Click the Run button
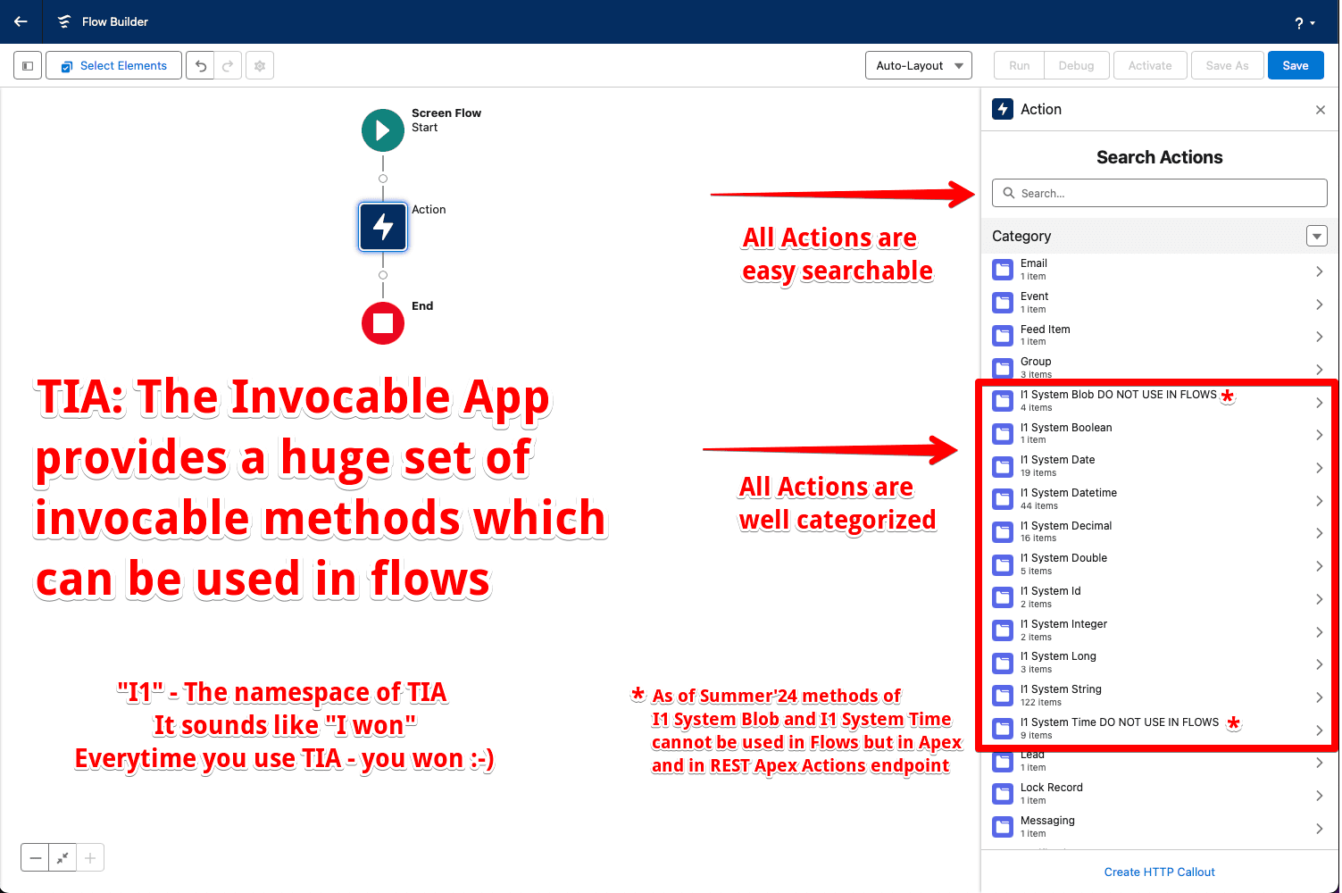Image resolution: width=1342 pixels, height=893 pixels. coord(1019,65)
